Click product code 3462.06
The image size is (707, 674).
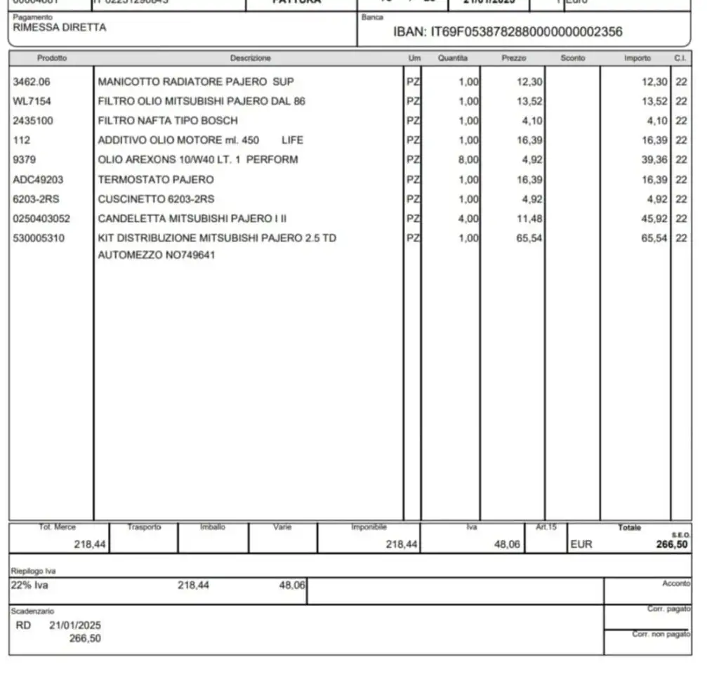pyautogui.click(x=32, y=81)
